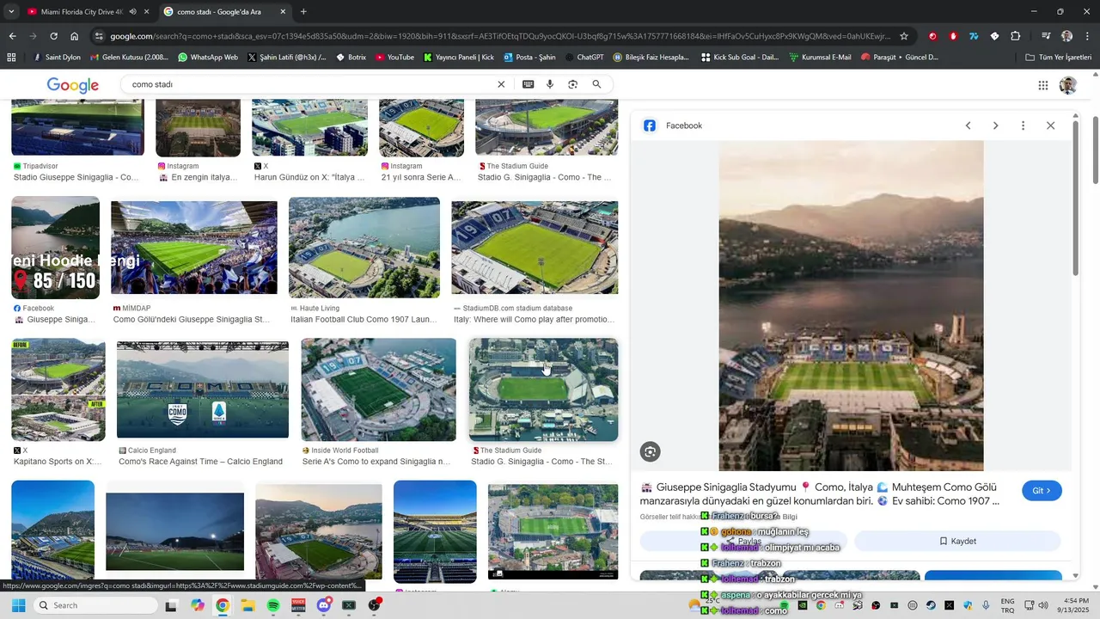Clear the search box with the X icon
1100x619 pixels.
click(x=501, y=84)
